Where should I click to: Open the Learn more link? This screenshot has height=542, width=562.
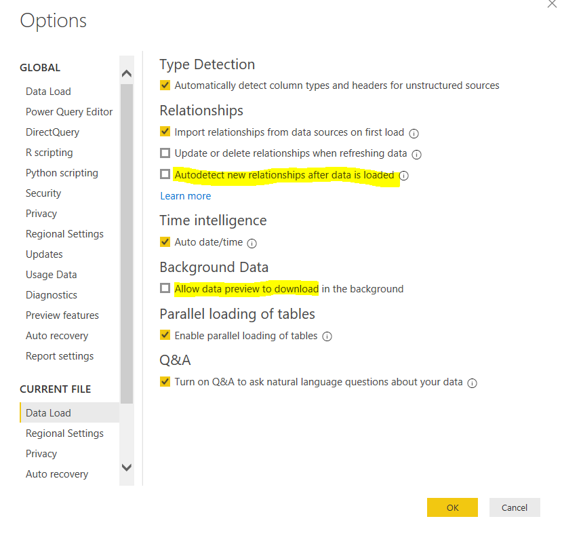pyautogui.click(x=185, y=196)
